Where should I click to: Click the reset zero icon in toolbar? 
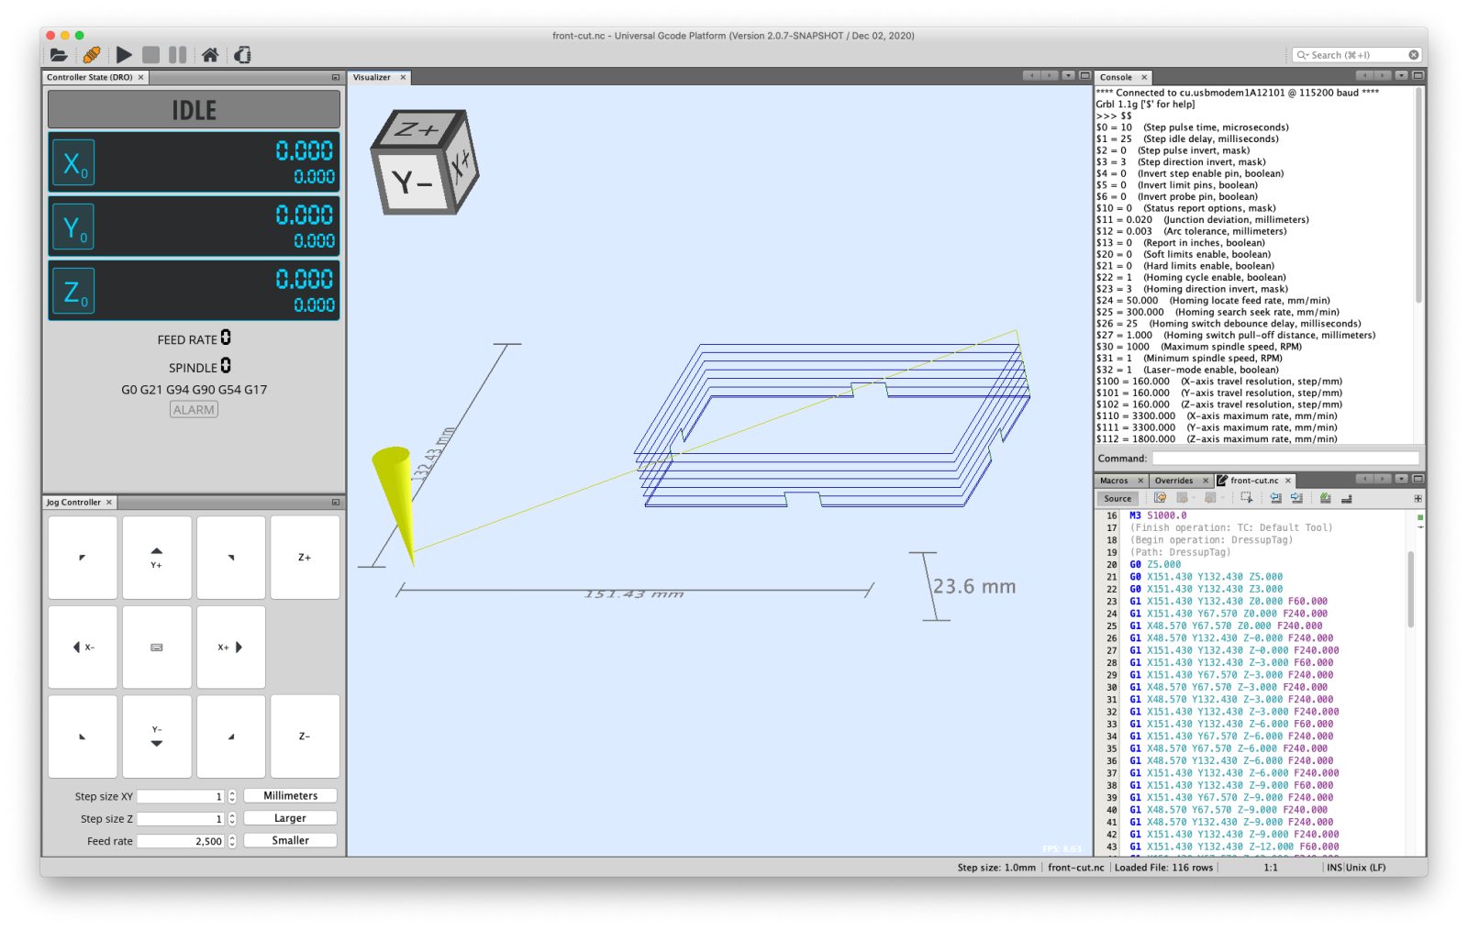coord(242,55)
